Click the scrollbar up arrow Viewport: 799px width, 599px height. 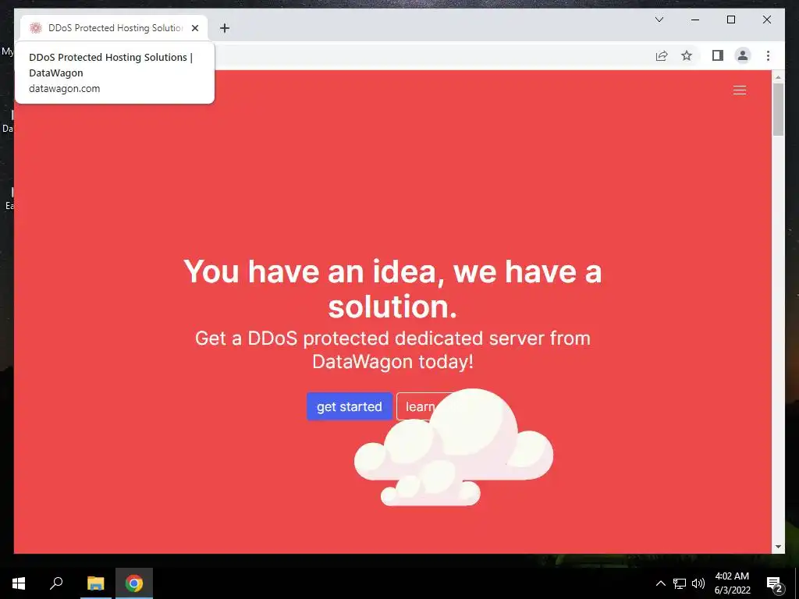point(778,77)
